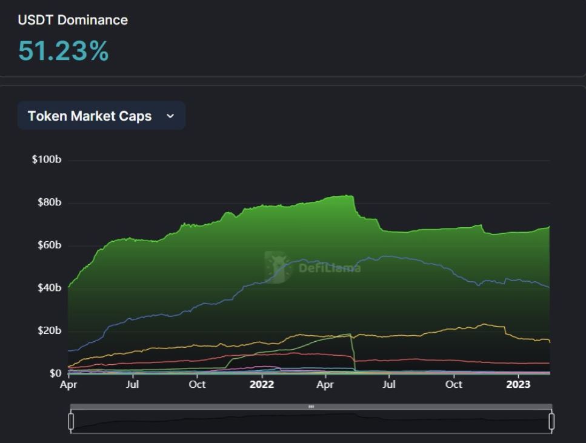Click the $40b y-axis label
Image resolution: width=586 pixels, height=443 pixels.
point(49,288)
